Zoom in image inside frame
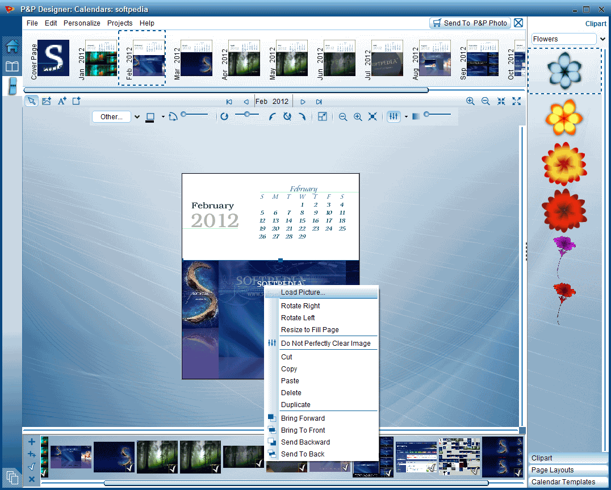This screenshot has width=611, height=490. pos(358,117)
